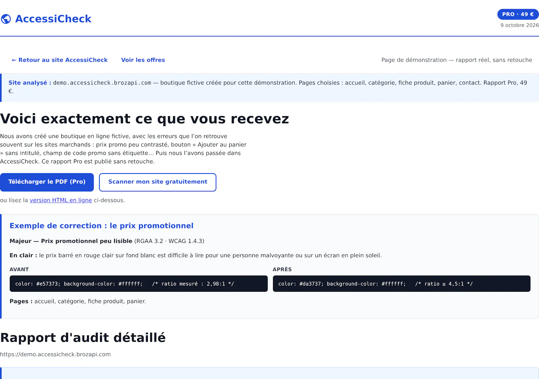Click the APRÈS code block with #da3737
The width and height of the screenshot is (539, 379).
tap(402, 284)
